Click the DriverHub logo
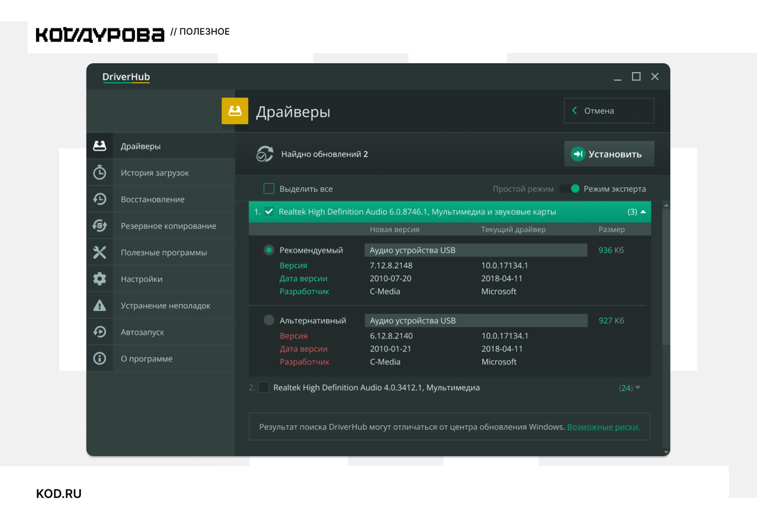Screen dimensions: 757x519 126,78
